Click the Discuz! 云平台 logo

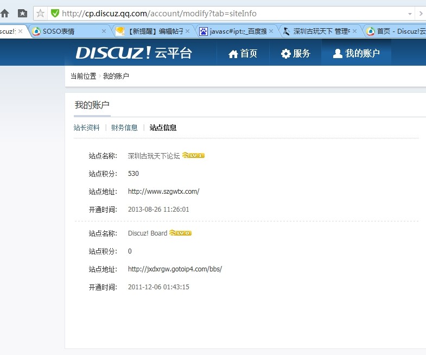click(x=134, y=53)
